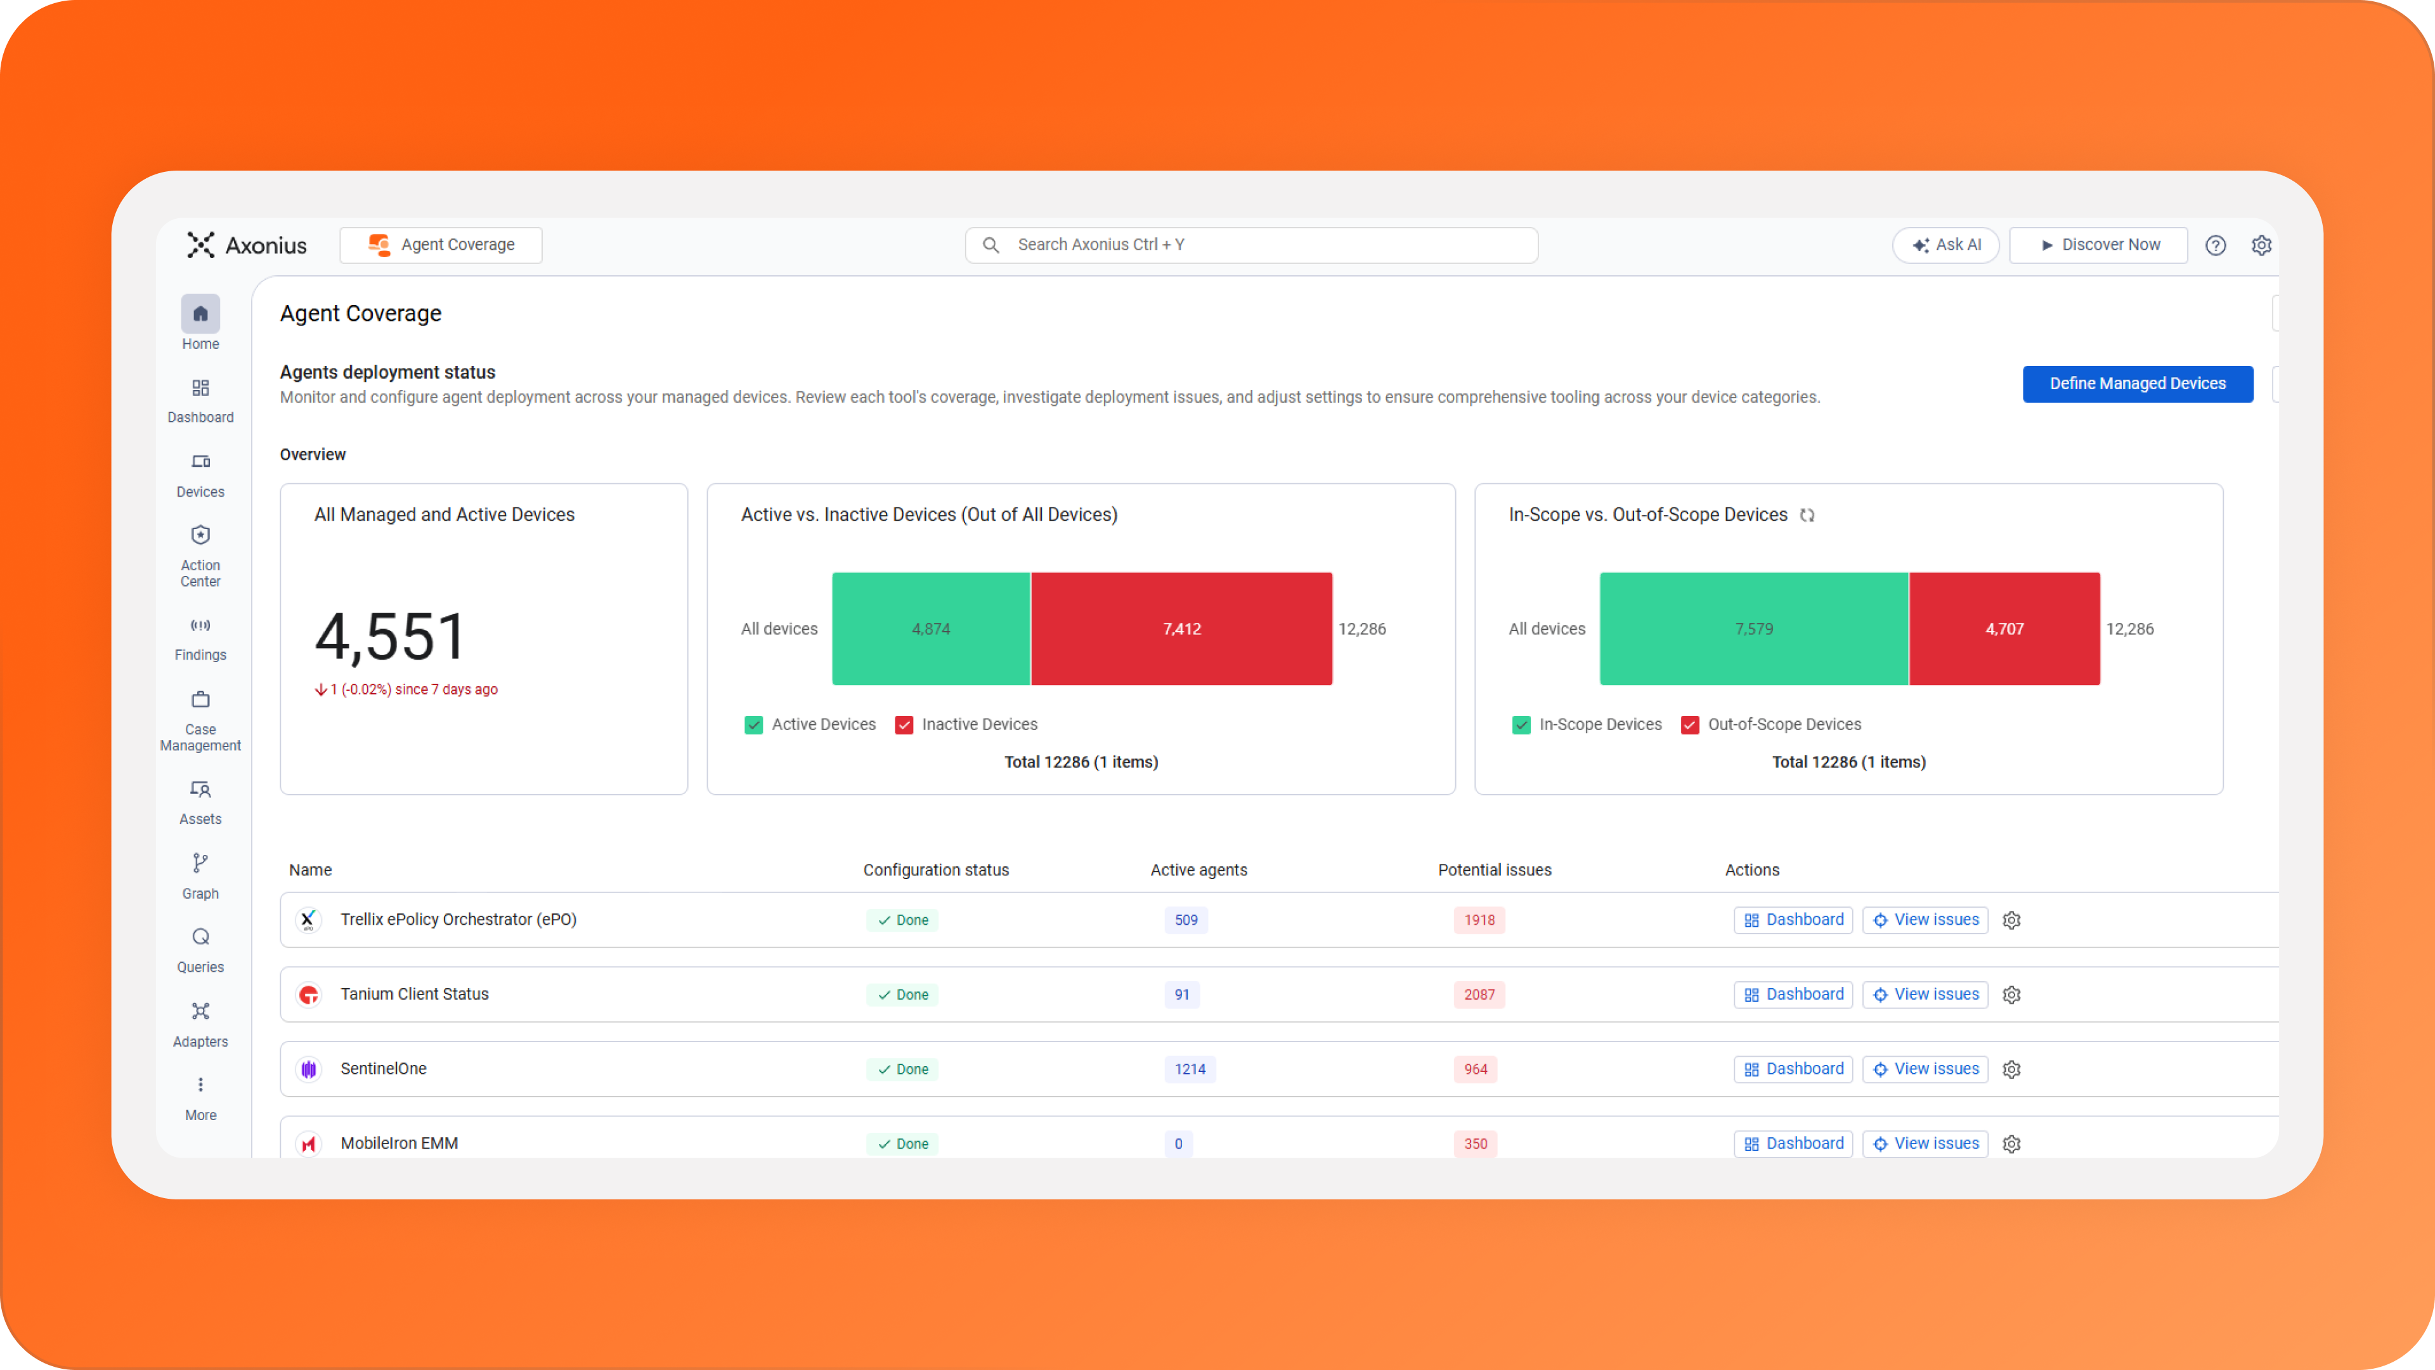Toggle the Inactive Devices legend checkbox

(904, 725)
